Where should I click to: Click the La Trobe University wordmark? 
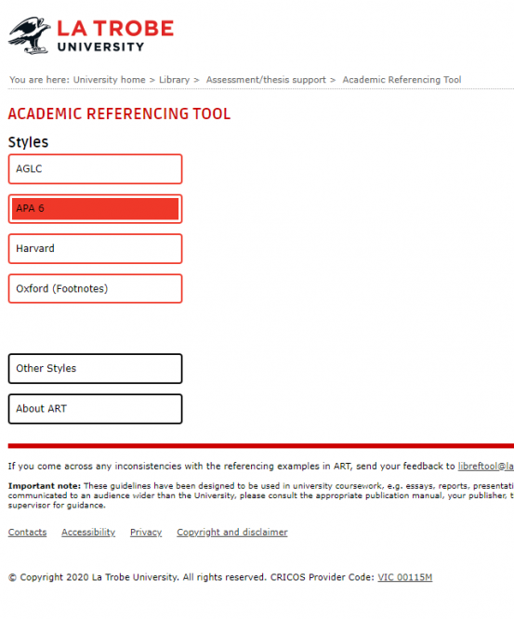[x=115, y=36]
